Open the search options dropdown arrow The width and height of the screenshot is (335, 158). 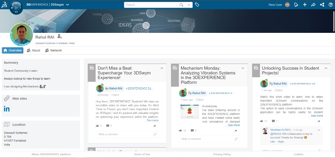[x=189, y=5]
